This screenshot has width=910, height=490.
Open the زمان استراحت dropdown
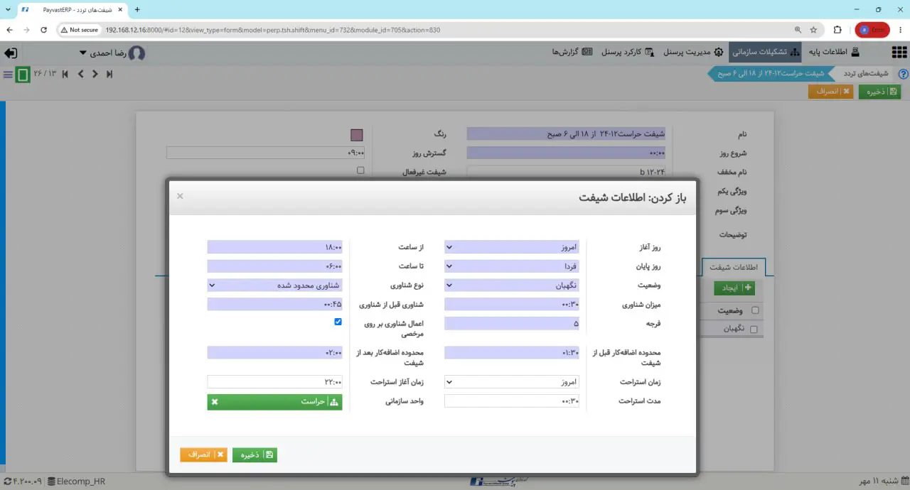pyautogui.click(x=512, y=381)
